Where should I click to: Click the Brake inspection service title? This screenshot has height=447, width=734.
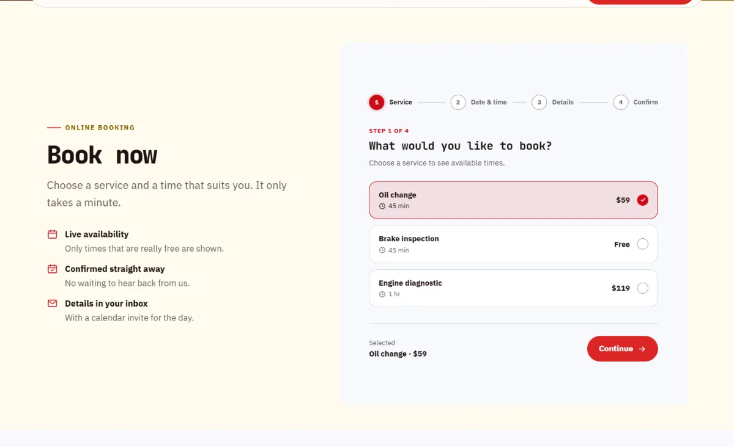409,239
